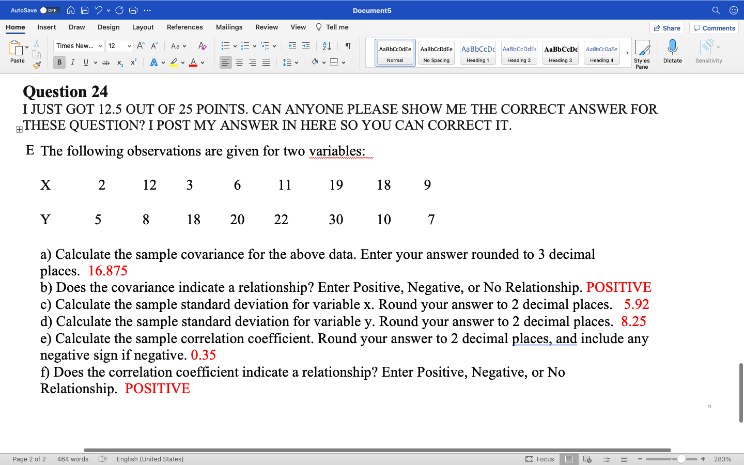Open the Change Case Aa dropdown
Screen dimensions: 744x465
click(x=178, y=46)
